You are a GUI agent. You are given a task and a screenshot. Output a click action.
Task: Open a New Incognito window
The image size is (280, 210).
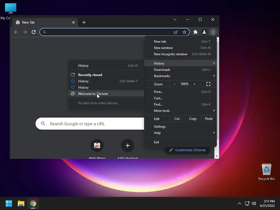(180, 54)
